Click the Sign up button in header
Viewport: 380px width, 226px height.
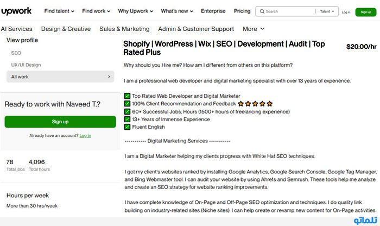366,12
